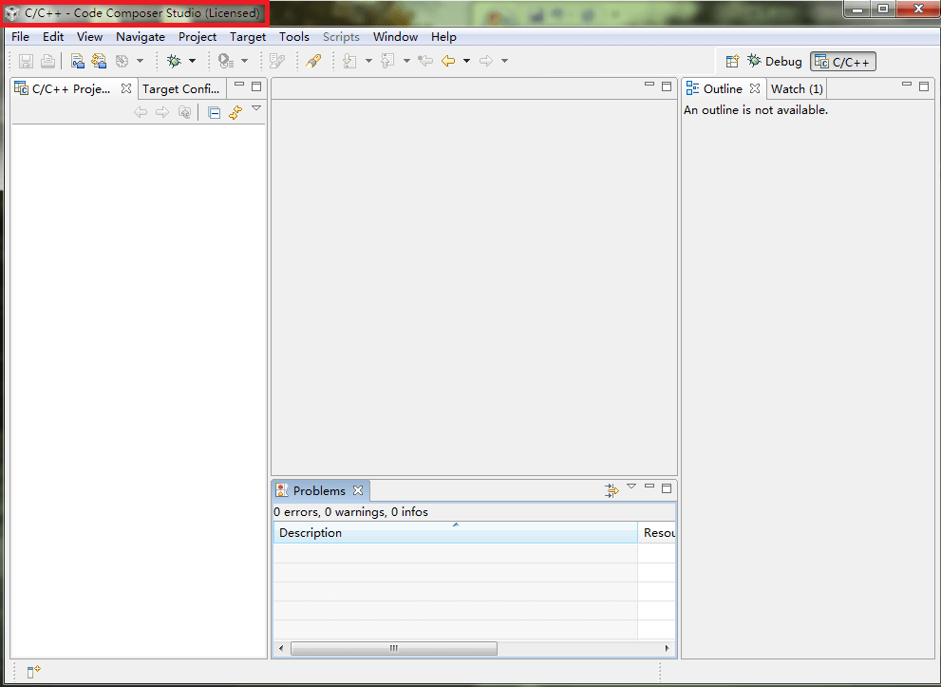Click the yellow Back navigation arrow

[x=448, y=61]
